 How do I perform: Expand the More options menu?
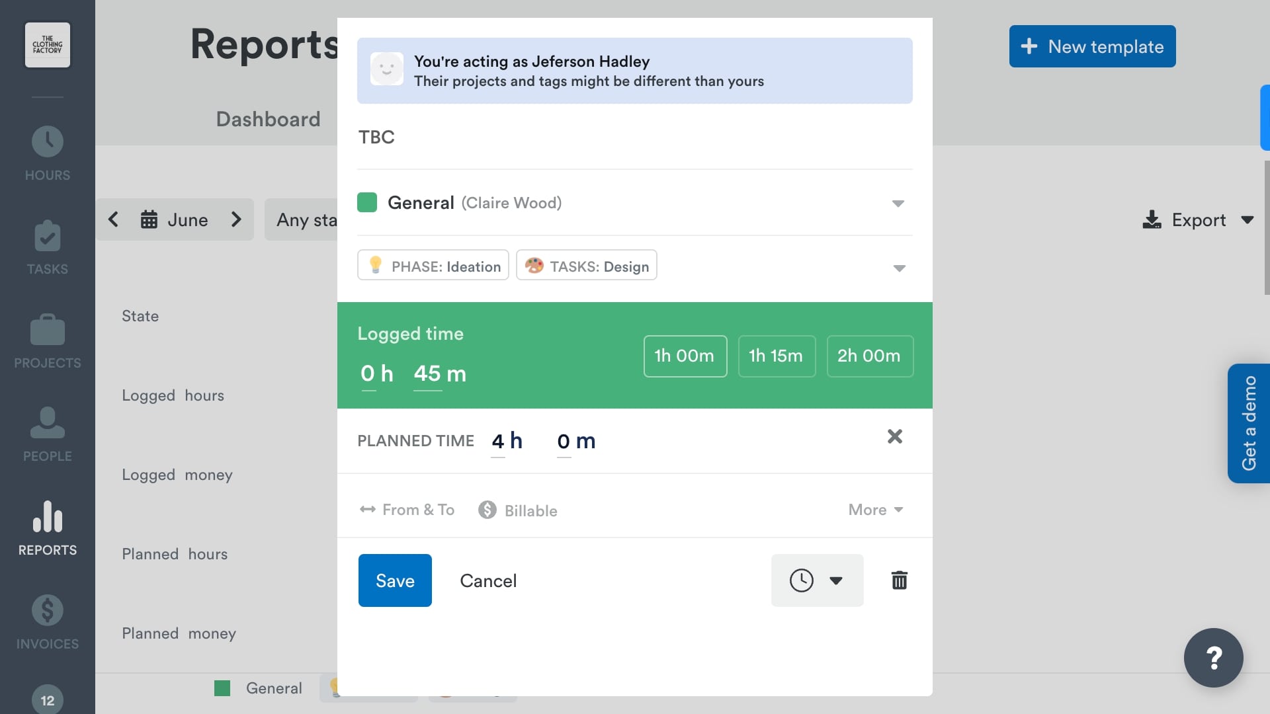coord(876,510)
